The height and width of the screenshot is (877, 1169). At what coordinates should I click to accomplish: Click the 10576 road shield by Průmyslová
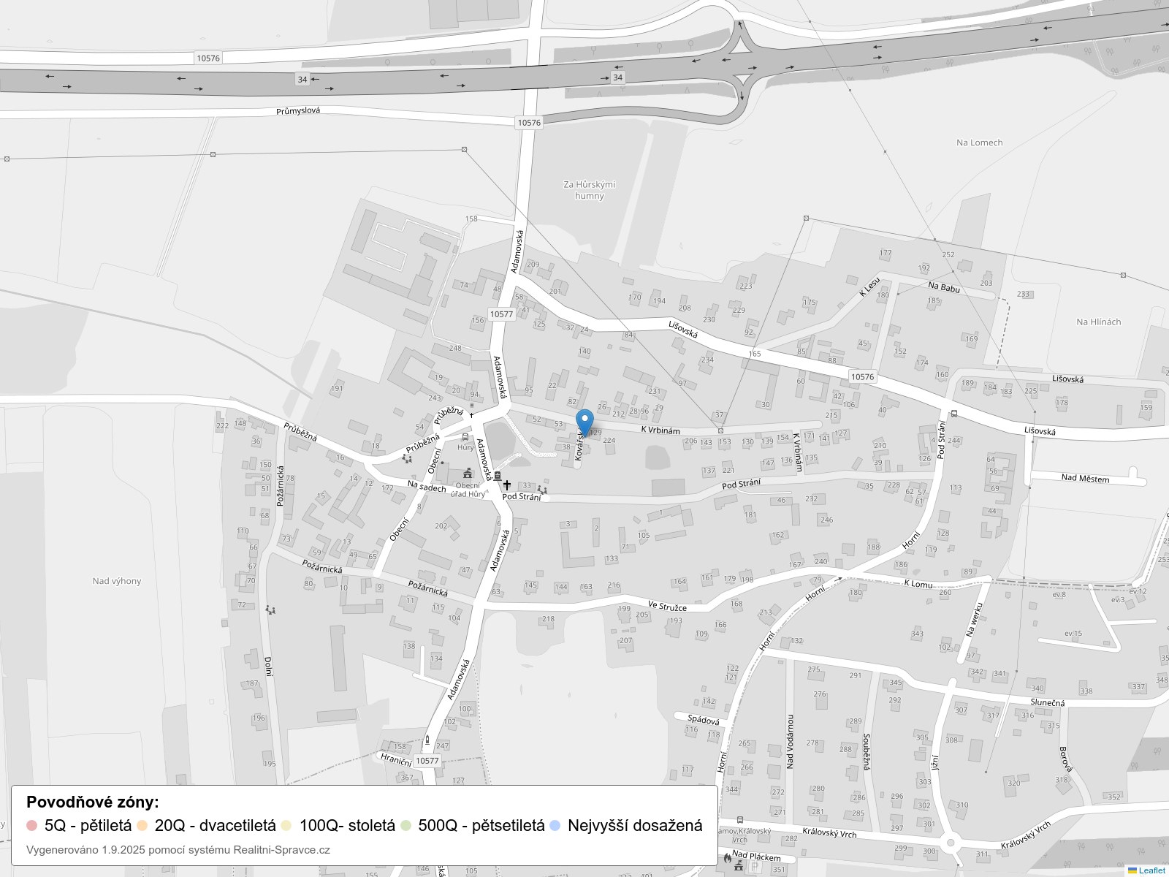[x=529, y=123]
